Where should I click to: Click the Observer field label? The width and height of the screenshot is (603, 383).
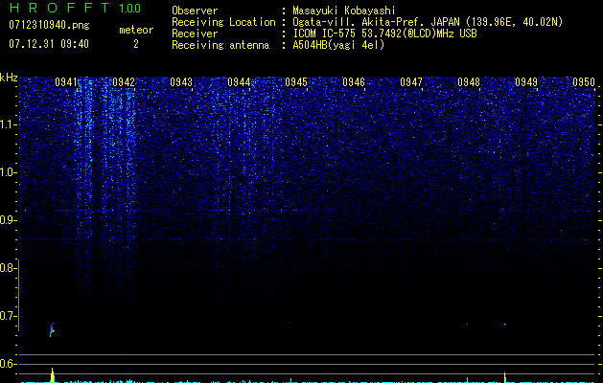[195, 11]
